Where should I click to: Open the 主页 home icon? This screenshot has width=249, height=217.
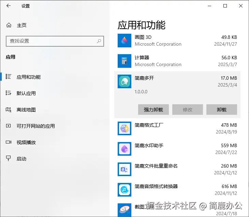tap(9, 25)
